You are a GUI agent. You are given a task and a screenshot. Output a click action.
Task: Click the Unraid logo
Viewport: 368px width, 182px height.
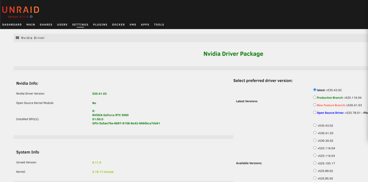point(20,10)
